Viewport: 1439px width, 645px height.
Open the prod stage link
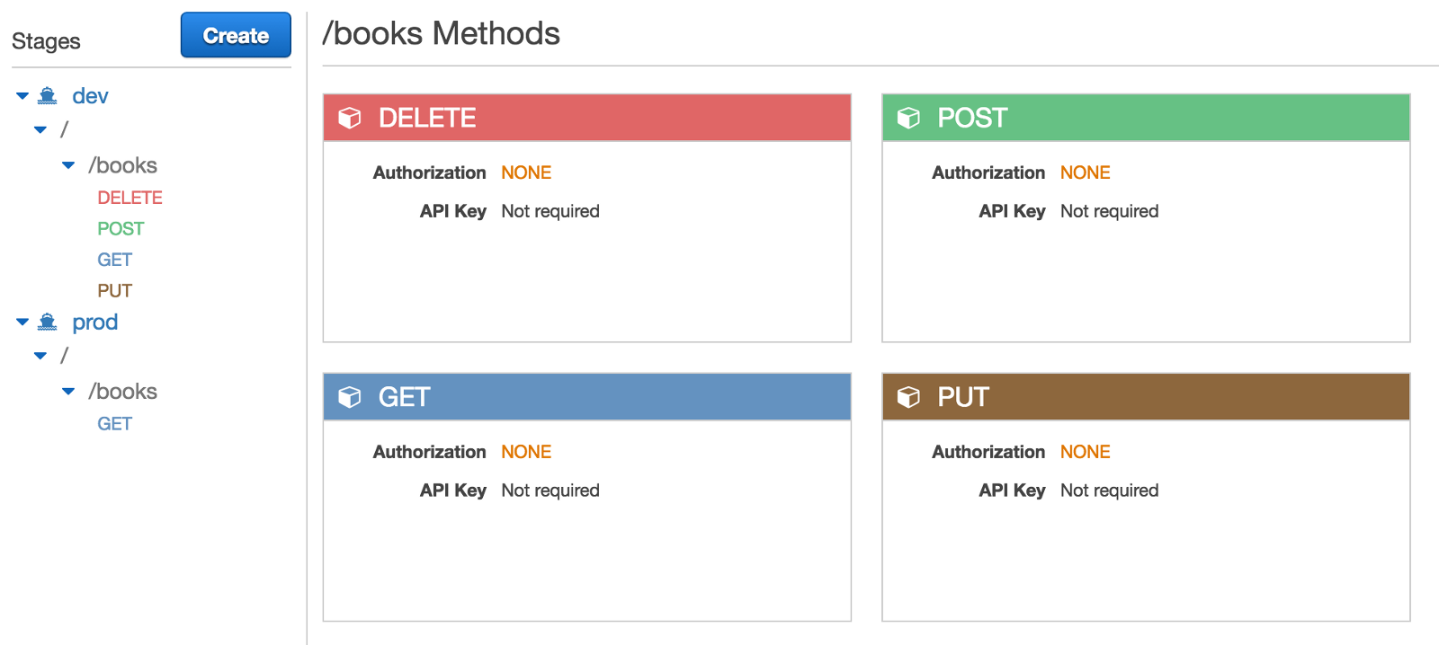(x=94, y=322)
